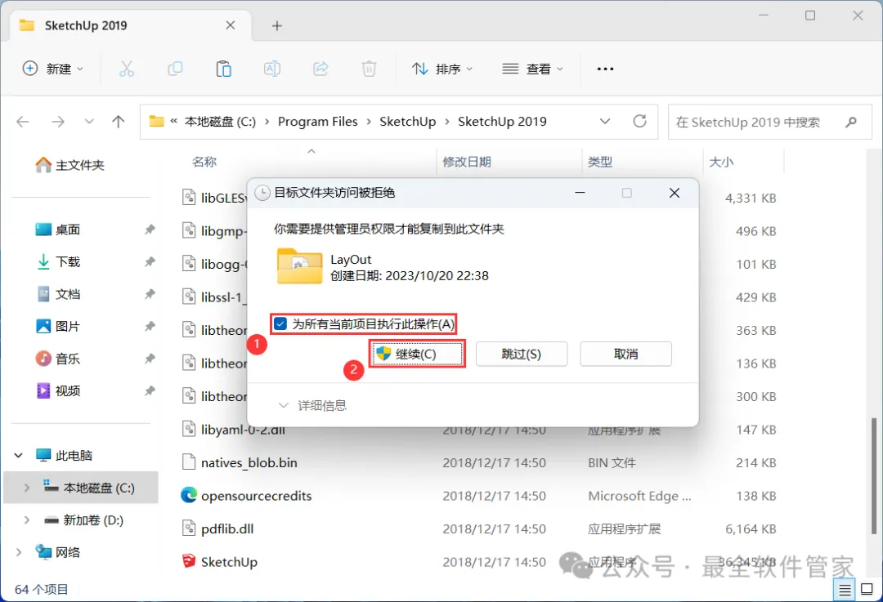Sort by the 修改日期 column header

[467, 162]
